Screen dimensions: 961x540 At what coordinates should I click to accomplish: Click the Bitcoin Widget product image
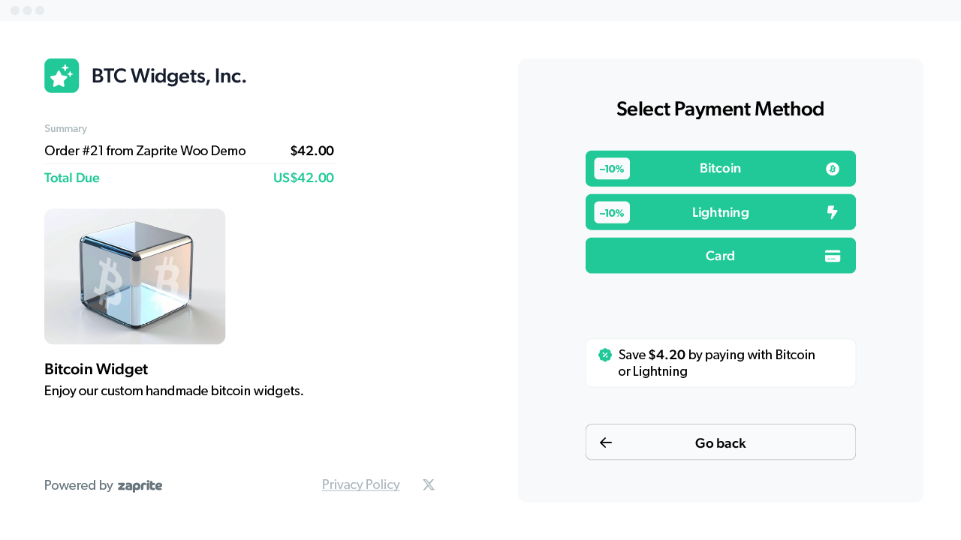coord(134,276)
